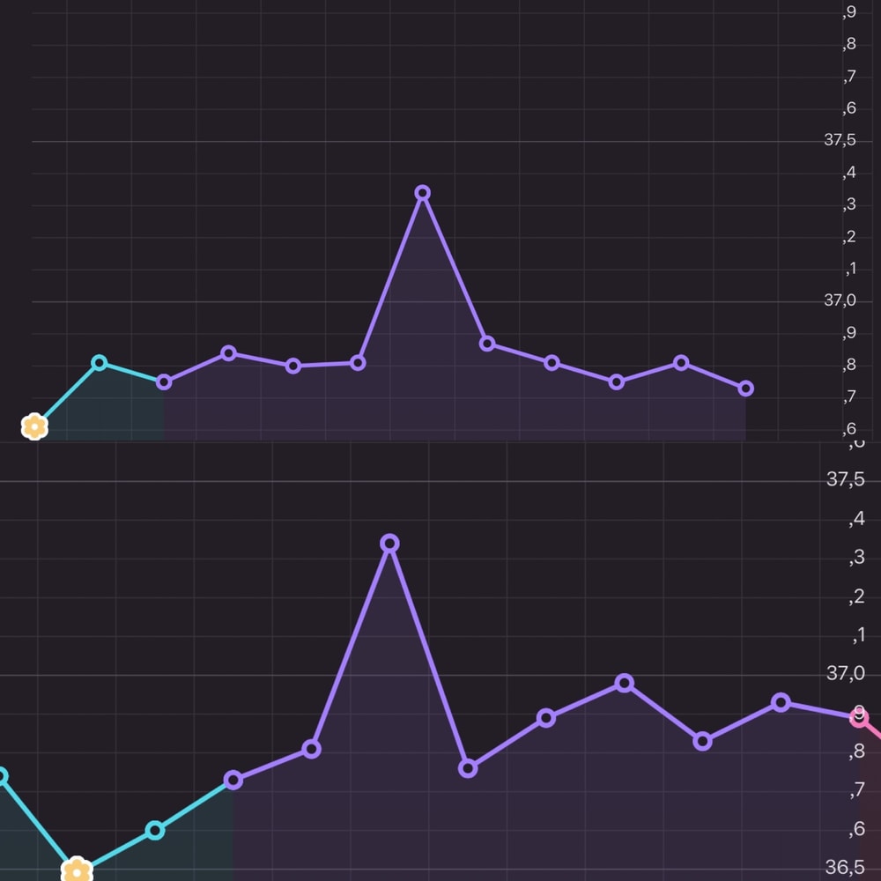Image resolution: width=881 pixels, height=881 pixels.
Task: Tap the point right after the upper chart peak
Action: click(487, 344)
